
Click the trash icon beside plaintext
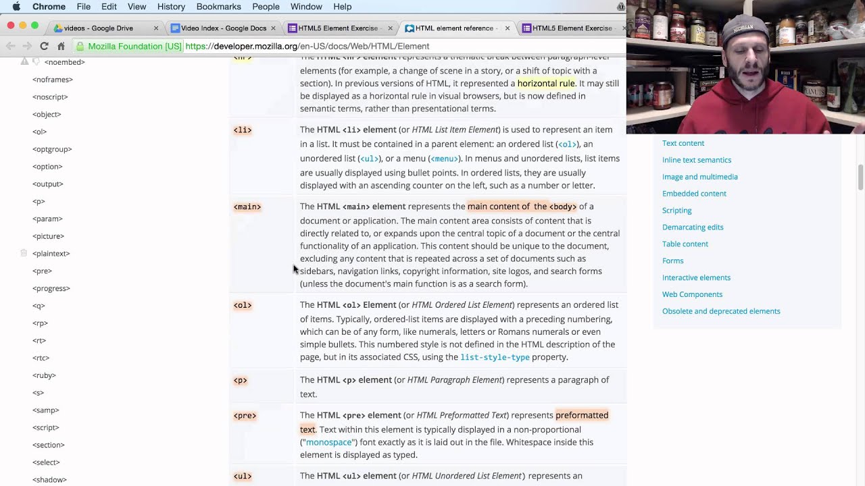[24, 253]
